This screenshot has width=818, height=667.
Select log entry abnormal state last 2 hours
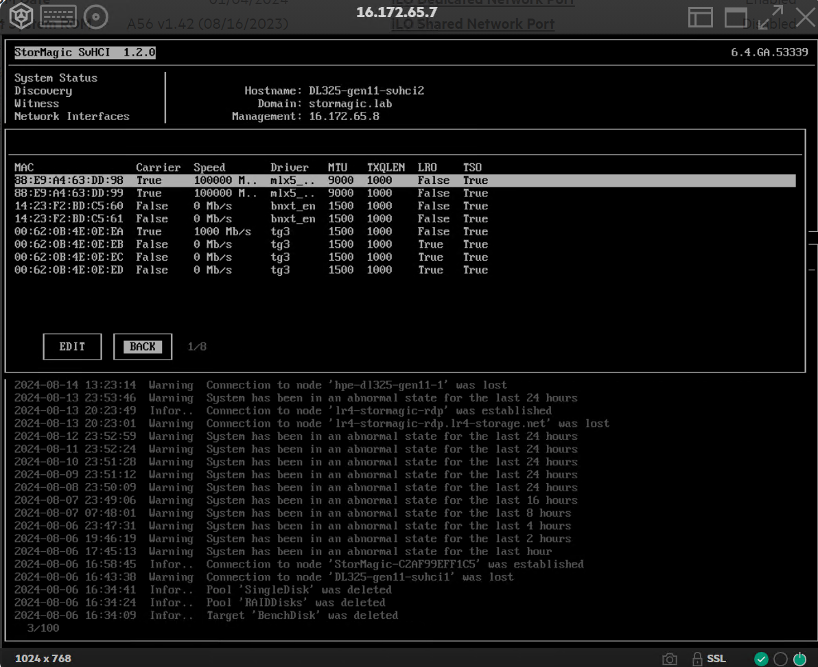coord(292,539)
